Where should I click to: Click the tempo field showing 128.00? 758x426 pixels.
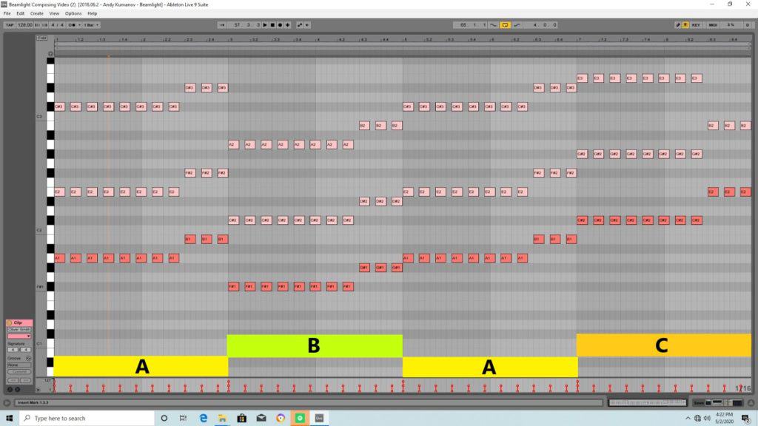click(27, 24)
